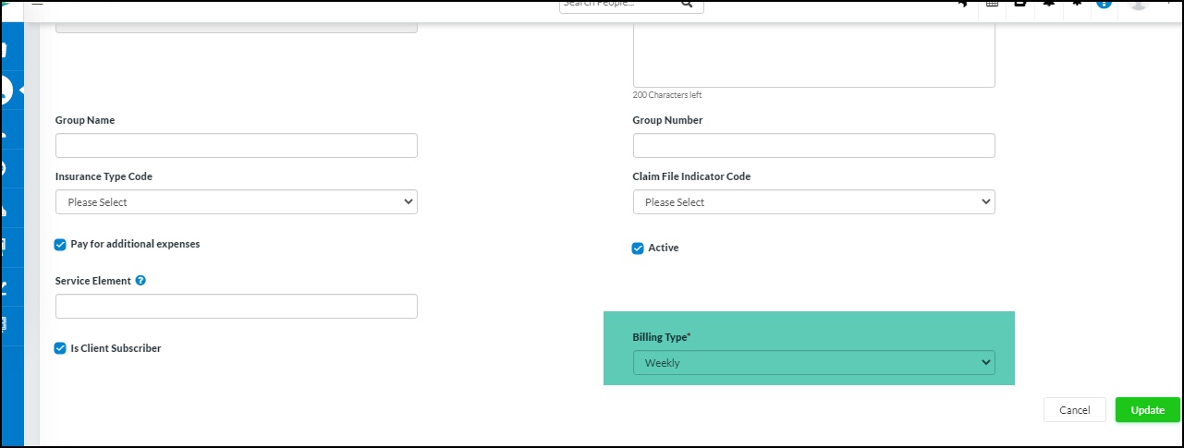Toggle the hamburger menu icon
1184x448 pixels.
pos(38,3)
